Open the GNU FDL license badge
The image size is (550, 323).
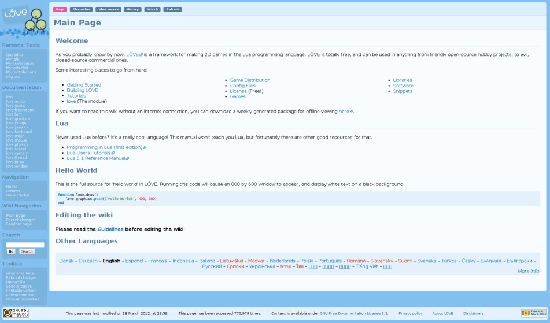pos(16,313)
